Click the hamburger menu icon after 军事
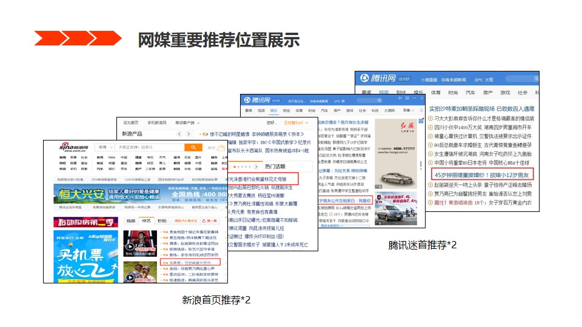This screenshot has height=327, width=582. (x=421, y=110)
